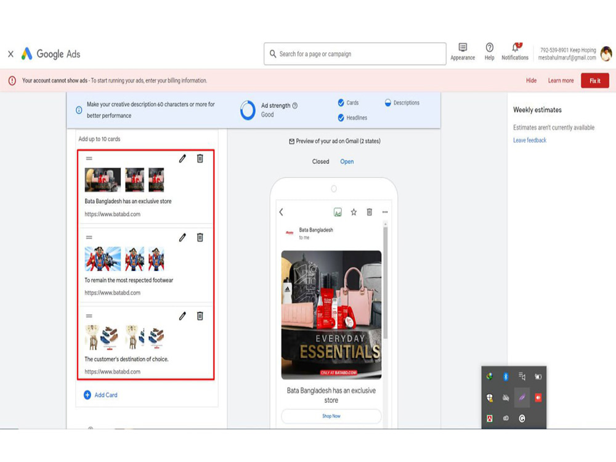Click the wide superhero thumbnail of footwear card
Screen dimensions: 616x462
coord(103,259)
